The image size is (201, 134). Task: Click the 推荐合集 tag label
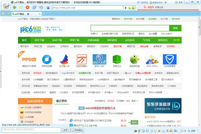tap(26, 73)
